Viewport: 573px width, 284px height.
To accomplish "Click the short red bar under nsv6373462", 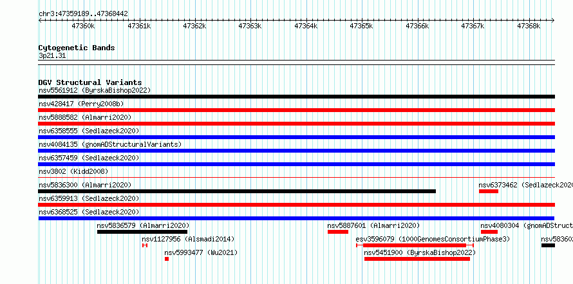I will click(x=489, y=191).
